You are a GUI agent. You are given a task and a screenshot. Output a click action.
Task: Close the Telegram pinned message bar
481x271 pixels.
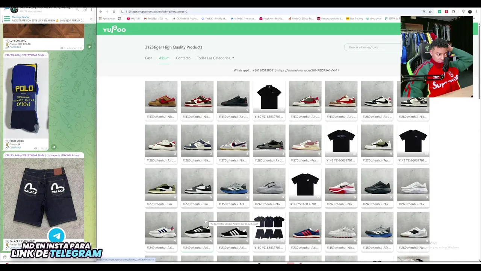[x=91, y=19]
